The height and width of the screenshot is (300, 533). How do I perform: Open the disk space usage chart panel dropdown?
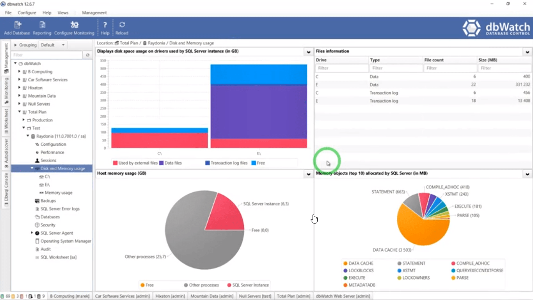tap(309, 52)
